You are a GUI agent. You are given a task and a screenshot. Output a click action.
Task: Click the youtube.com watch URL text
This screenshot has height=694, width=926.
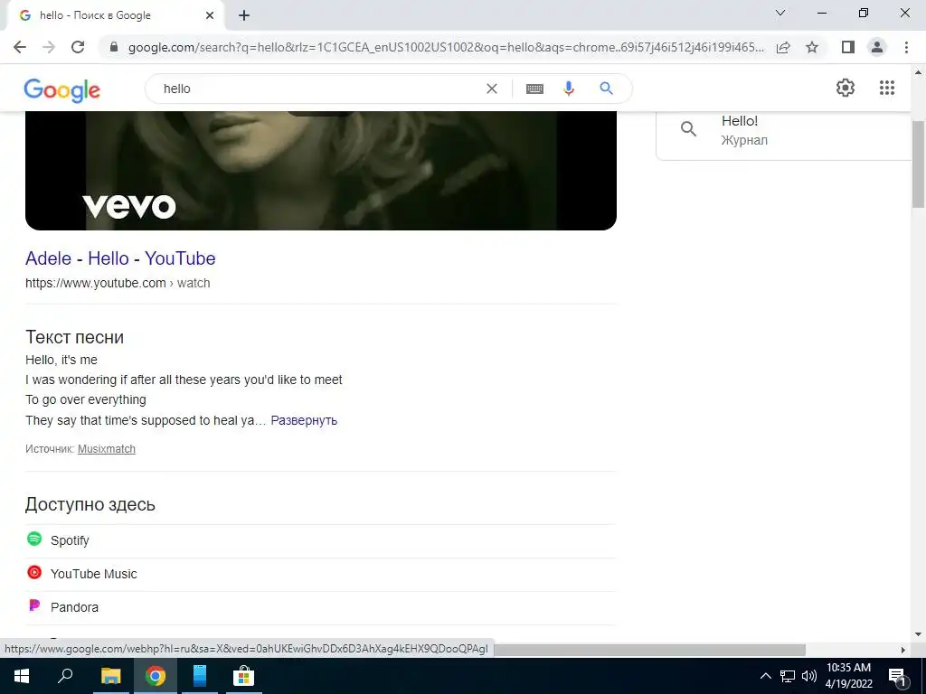(118, 283)
